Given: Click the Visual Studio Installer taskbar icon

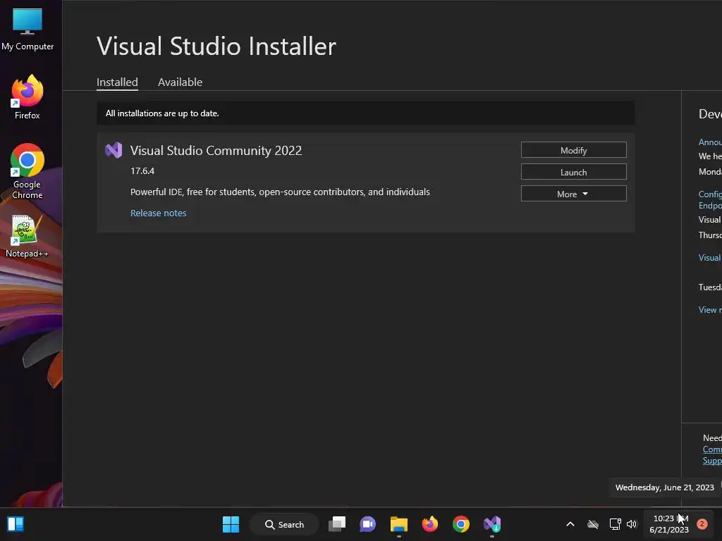Looking at the screenshot, I should 492,524.
